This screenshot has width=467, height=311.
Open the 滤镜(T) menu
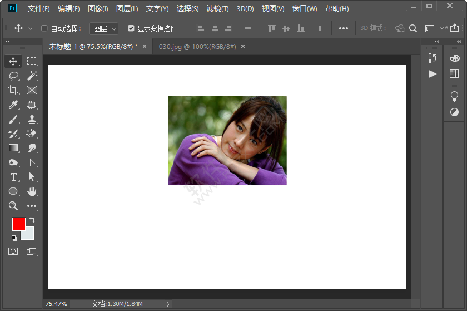tap(218, 9)
